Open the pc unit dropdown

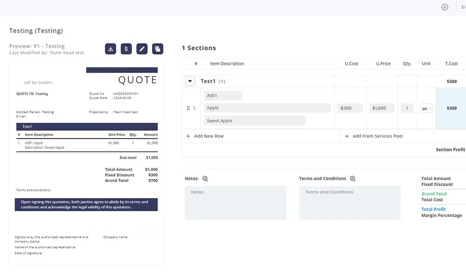coord(426,108)
